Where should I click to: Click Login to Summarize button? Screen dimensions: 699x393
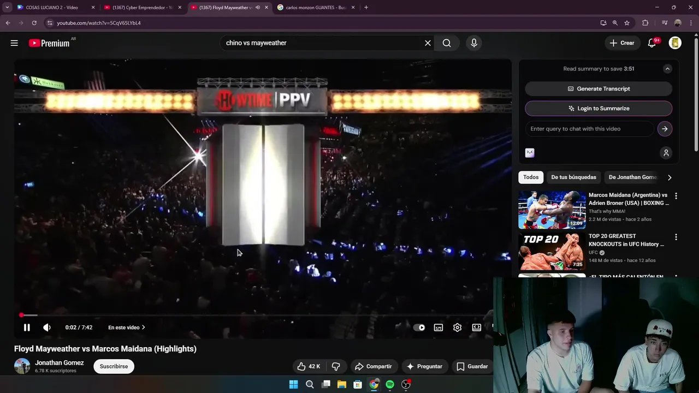599,109
